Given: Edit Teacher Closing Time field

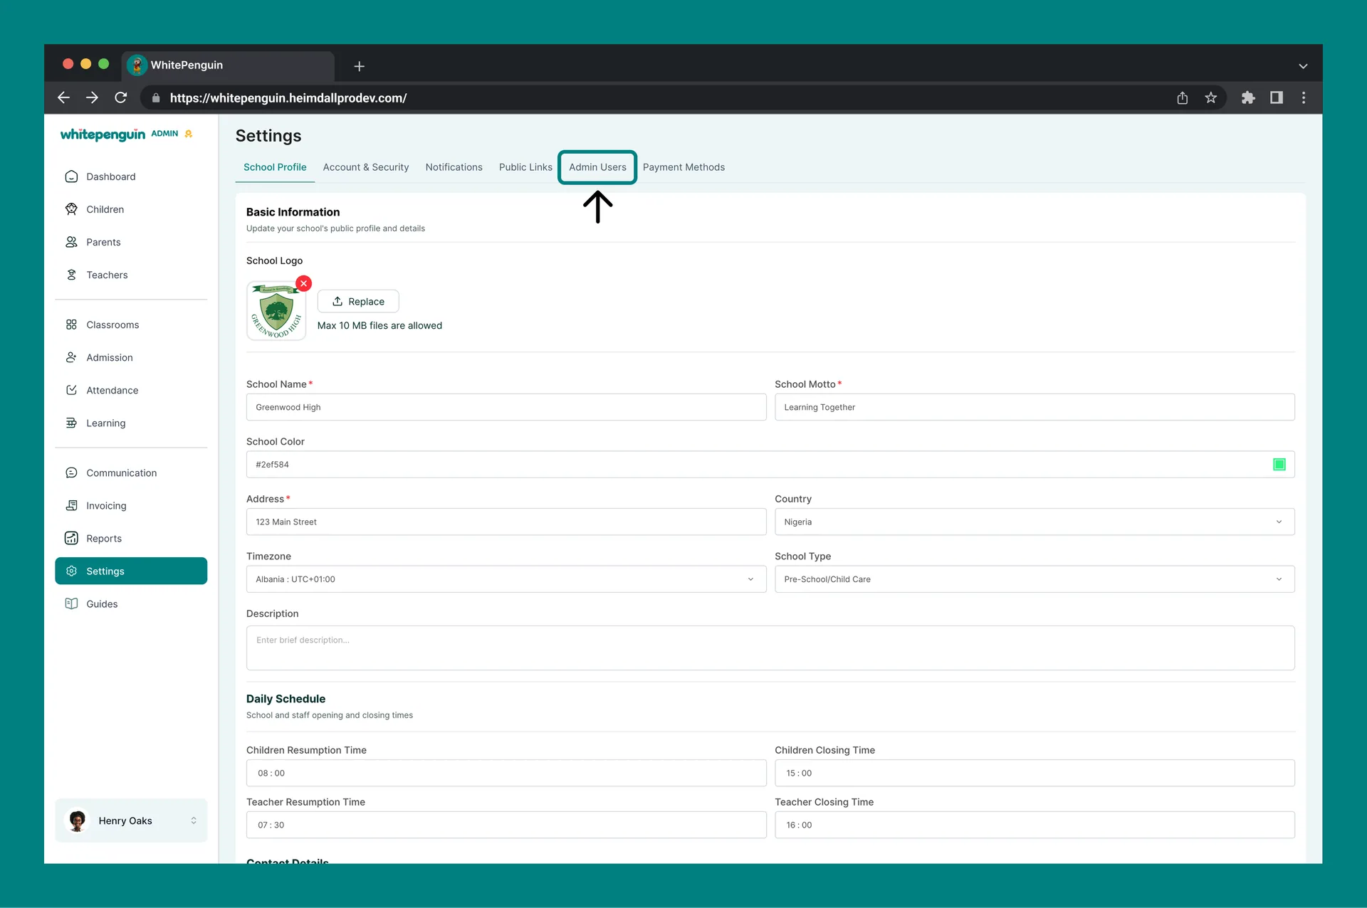Looking at the screenshot, I should pos(1035,825).
